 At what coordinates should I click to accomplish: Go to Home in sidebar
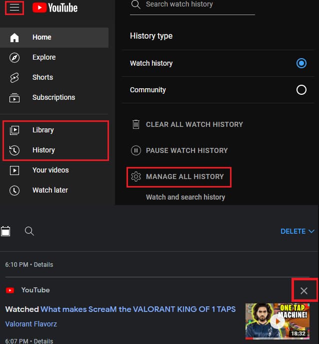[54, 37]
